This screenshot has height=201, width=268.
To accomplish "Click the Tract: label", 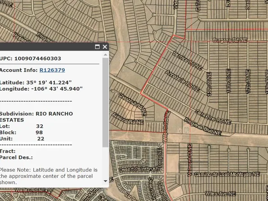I will click(x=8, y=151).
